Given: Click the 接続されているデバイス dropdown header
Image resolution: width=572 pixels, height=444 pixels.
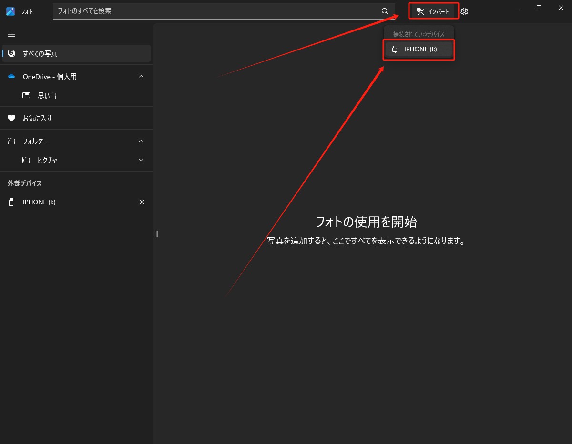Looking at the screenshot, I should (x=419, y=34).
